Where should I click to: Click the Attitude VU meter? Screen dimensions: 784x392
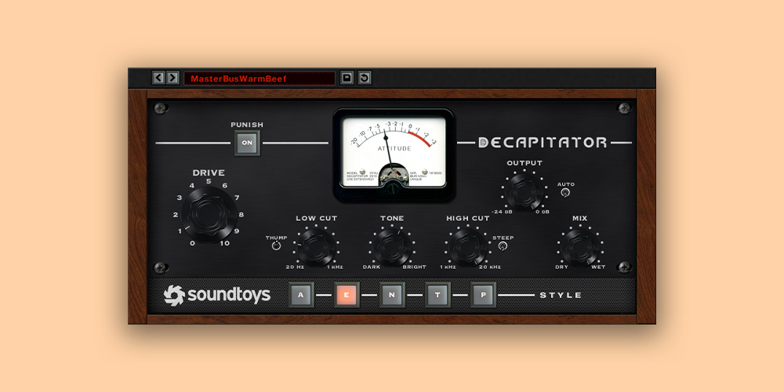[393, 150]
